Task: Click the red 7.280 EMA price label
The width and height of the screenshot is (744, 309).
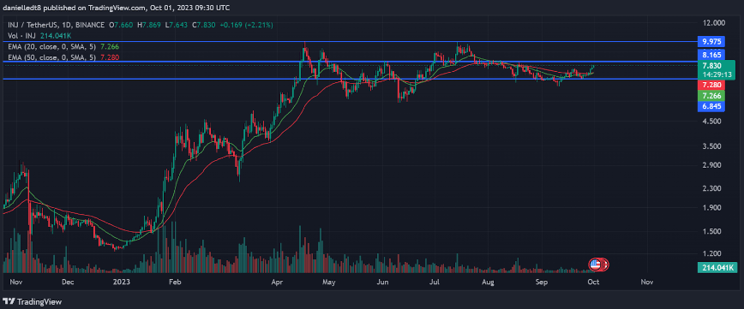Action: (711, 85)
